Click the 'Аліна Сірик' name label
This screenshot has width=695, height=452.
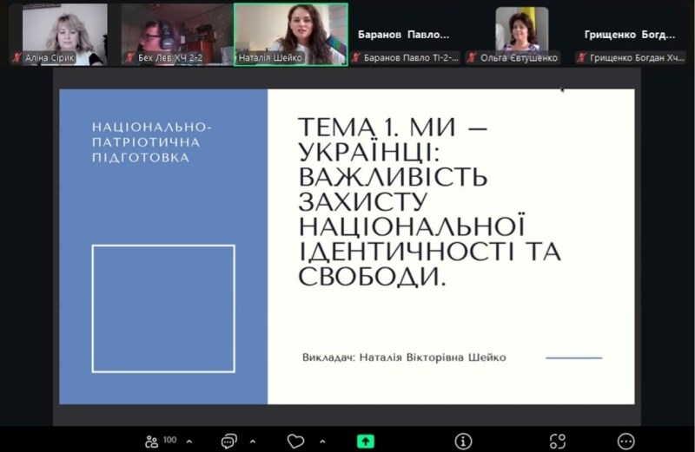point(50,58)
